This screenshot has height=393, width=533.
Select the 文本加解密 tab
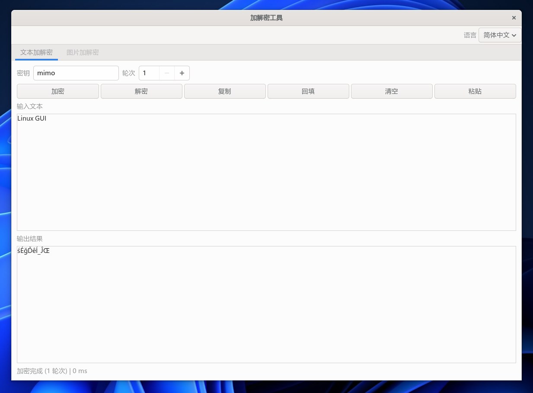pyautogui.click(x=37, y=52)
